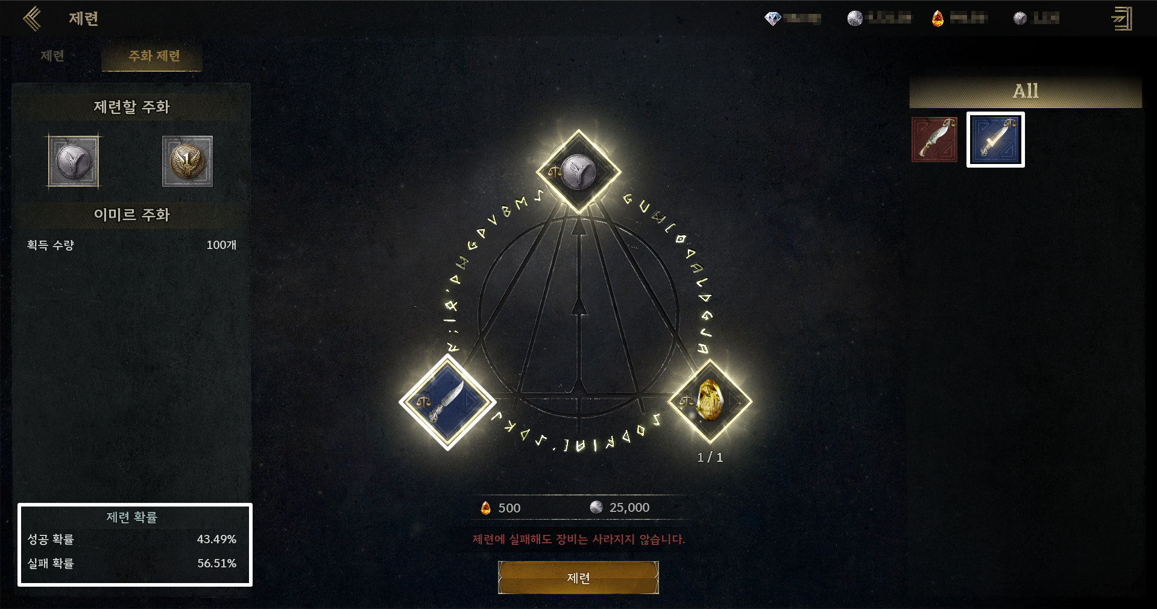Click the All filter header
This screenshot has width=1157, height=609.
(x=1026, y=91)
